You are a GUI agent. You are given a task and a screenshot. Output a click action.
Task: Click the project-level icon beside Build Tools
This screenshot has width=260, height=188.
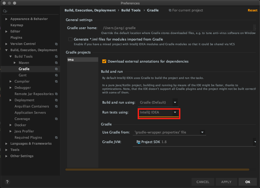[56, 57]
